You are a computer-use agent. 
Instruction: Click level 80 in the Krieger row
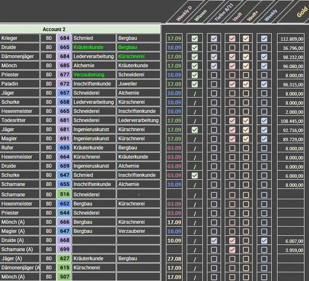(49, 38)
